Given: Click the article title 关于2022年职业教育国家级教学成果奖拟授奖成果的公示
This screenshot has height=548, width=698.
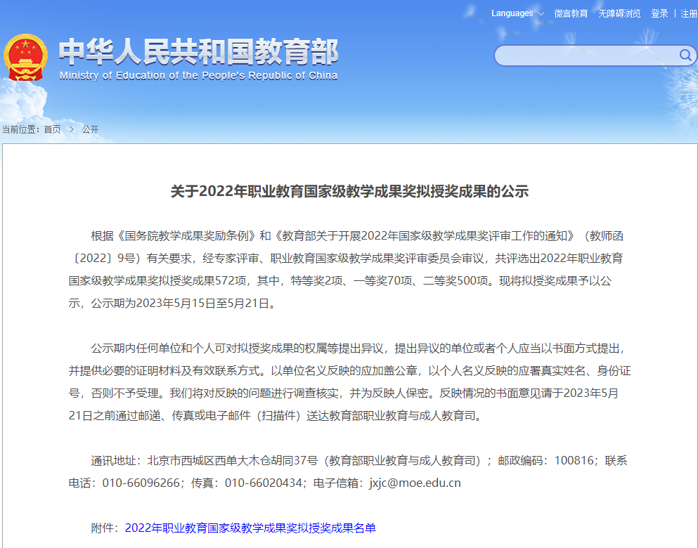Looking at the screenshot, I should click(349, 191).
